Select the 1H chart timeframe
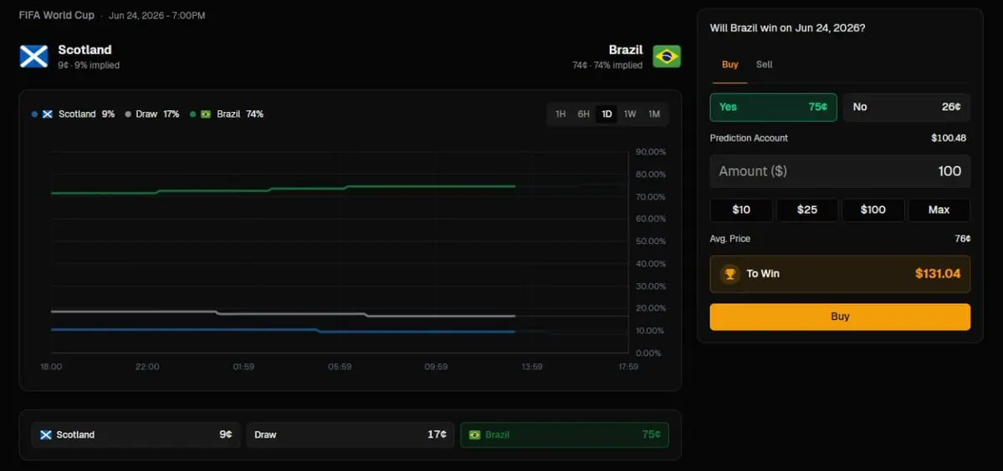Viewport: 1003px width, 471px height. coord(560,114)
